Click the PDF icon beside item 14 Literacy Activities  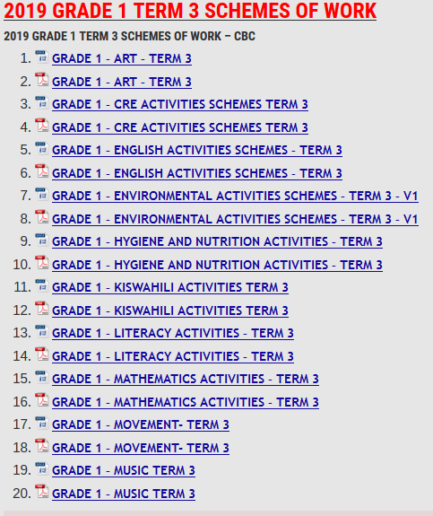coord(42,354)
